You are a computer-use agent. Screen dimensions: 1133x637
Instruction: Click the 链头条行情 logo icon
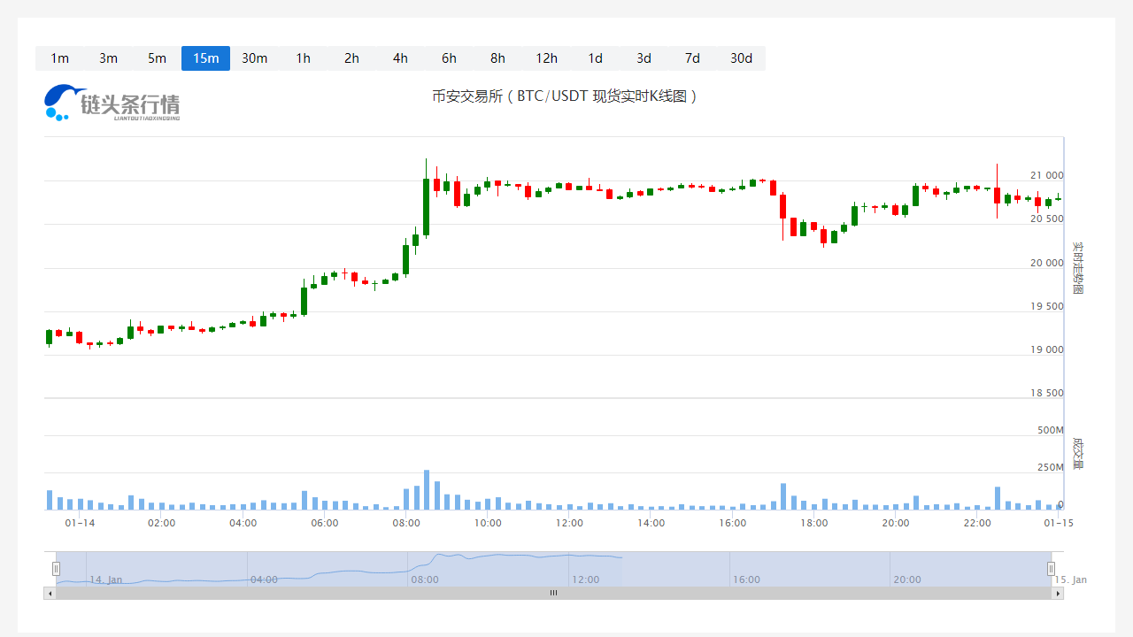point(58,101)
